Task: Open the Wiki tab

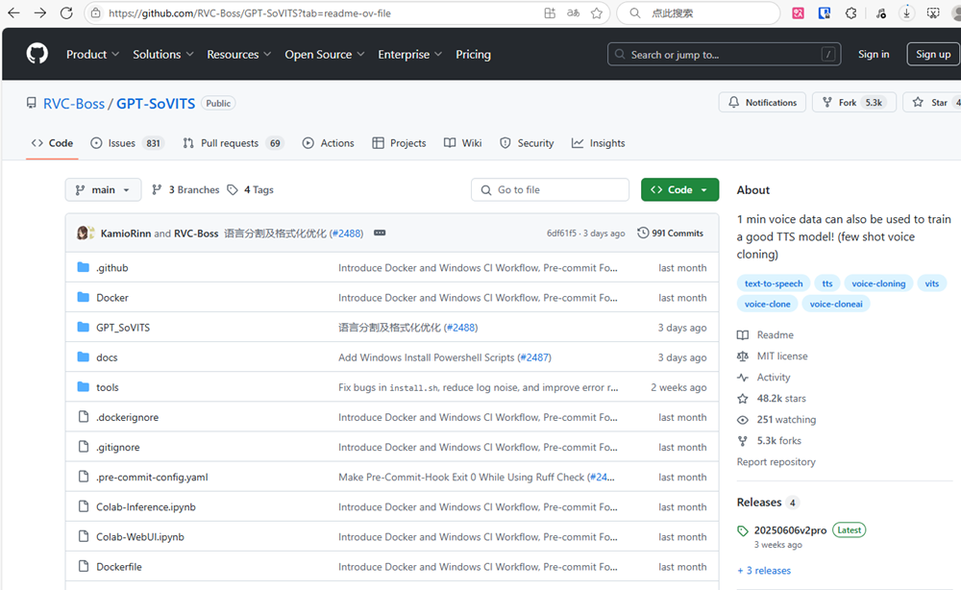Action: click(x=463, y=143)
